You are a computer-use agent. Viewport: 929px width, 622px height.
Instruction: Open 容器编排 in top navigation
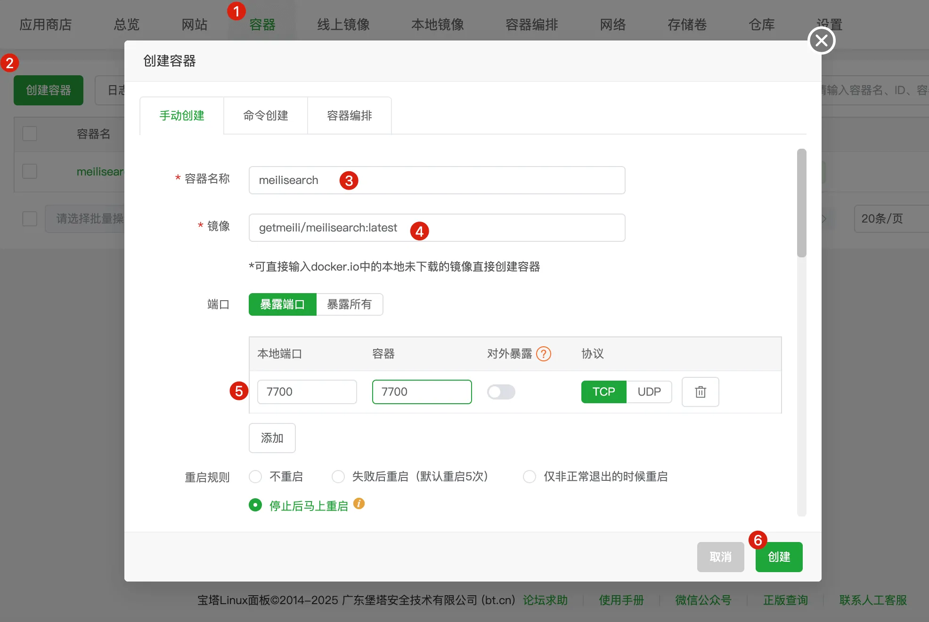coord(532,24)
